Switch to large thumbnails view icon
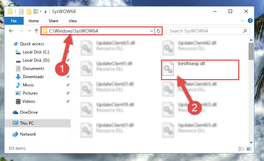 [249, 149]
